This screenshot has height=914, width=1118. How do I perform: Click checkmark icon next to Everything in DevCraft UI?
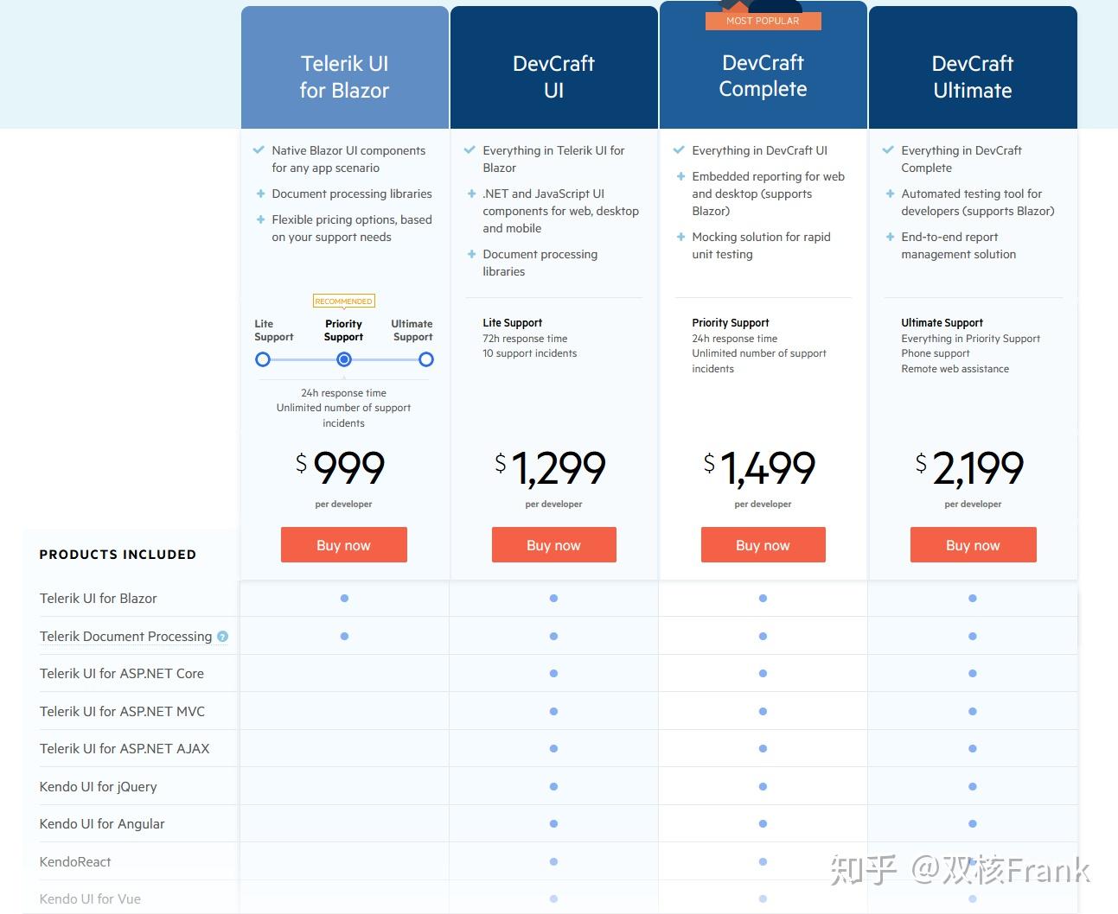(679, 150)
